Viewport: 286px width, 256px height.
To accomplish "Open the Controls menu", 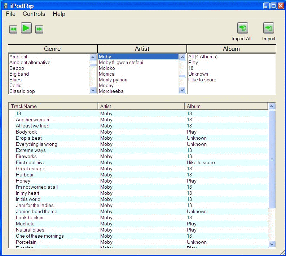I will click(x=34, y=14).
